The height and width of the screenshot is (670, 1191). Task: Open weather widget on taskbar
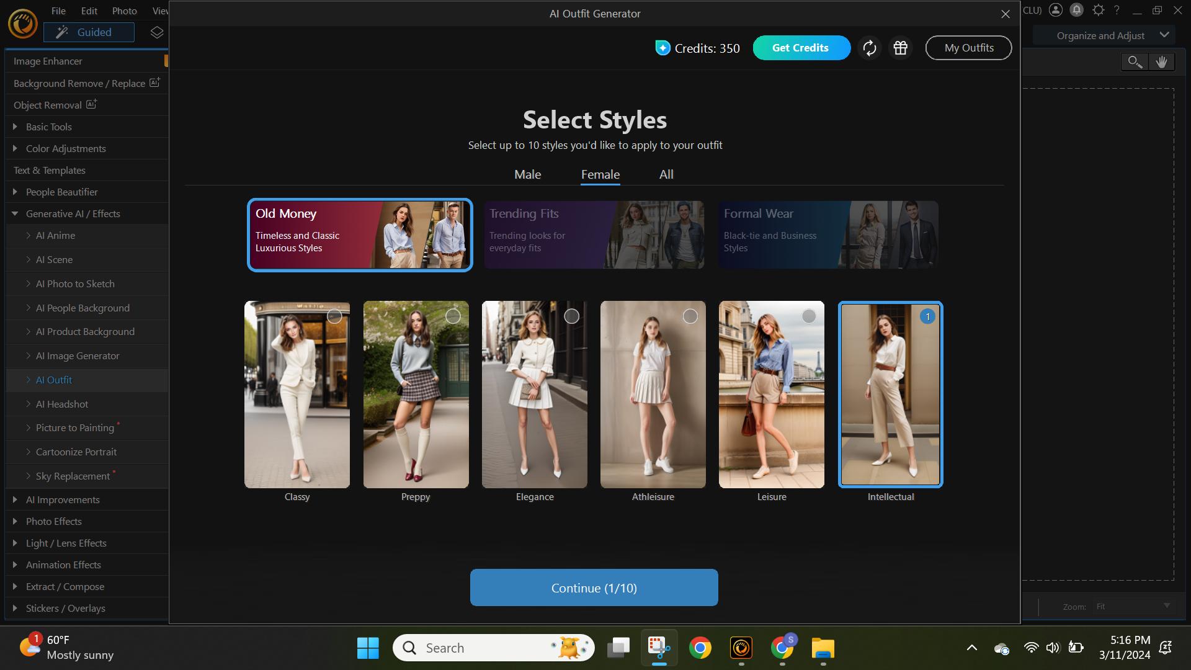pos(66,648)
